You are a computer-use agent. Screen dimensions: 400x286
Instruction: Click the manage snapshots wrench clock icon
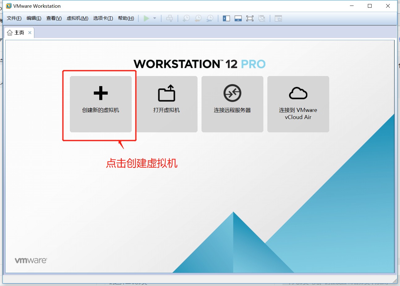click(x=210, y=19)
